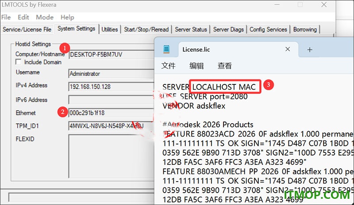The image size is (354, 205).
Task: Click the FLEXID text box
Action: 112,156
